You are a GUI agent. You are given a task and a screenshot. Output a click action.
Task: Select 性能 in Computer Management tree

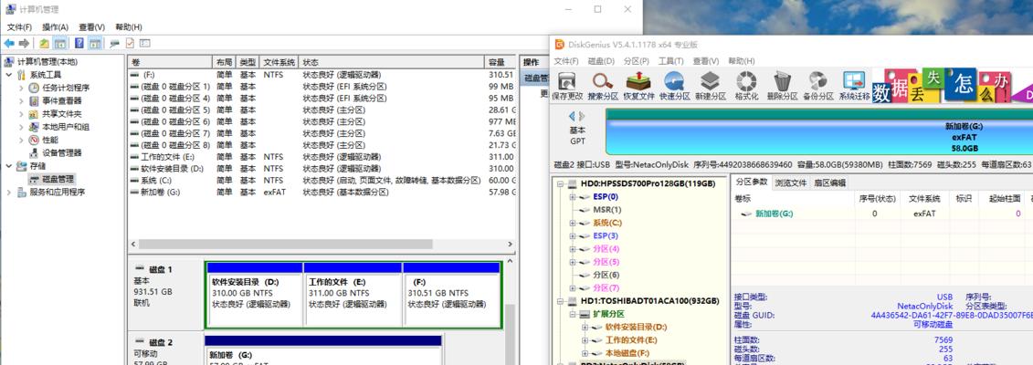[x=50, y=141]
